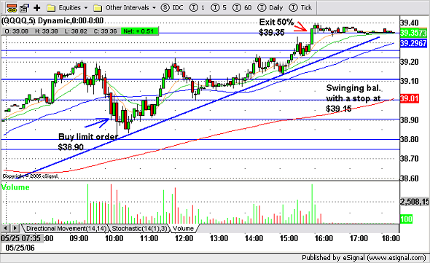Switch to the 1 minute interval
Screen dimensions: 430x263
coord(198,8)
